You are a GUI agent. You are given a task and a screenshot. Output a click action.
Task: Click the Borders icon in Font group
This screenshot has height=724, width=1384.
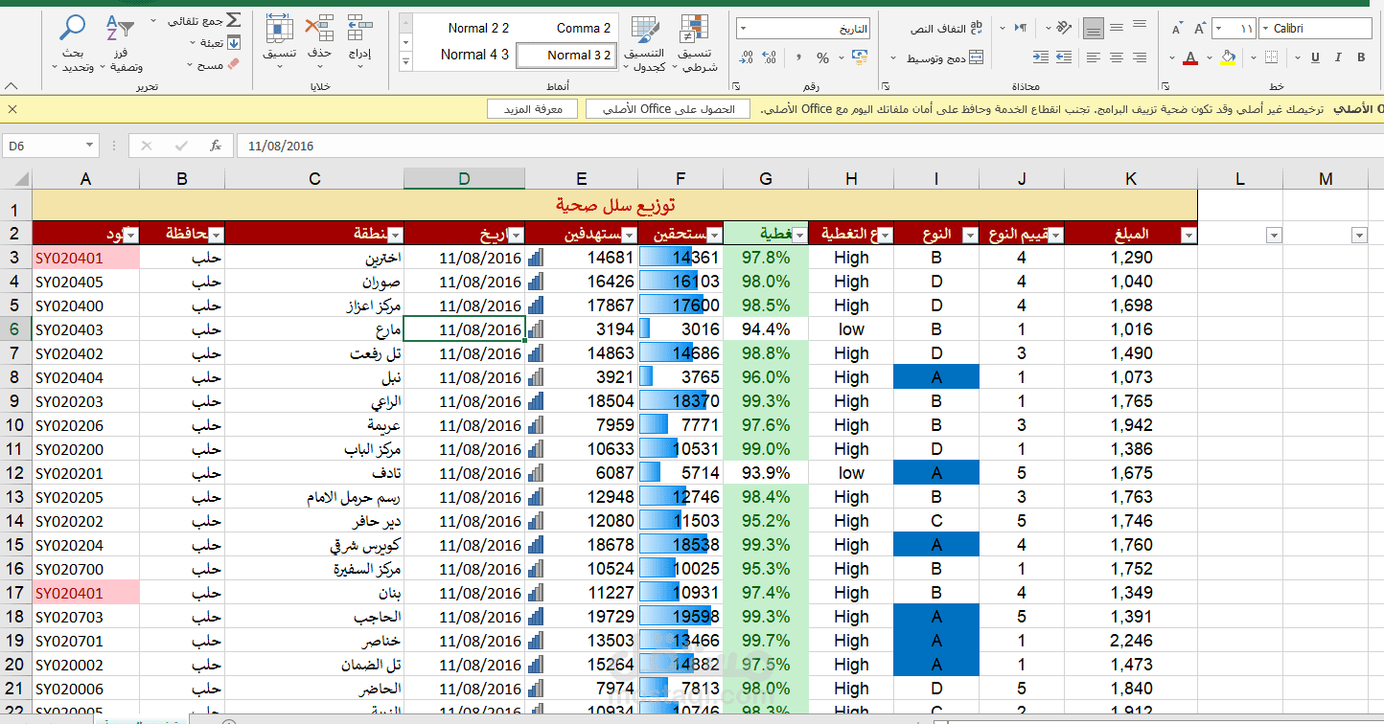tap(1271, 57)
